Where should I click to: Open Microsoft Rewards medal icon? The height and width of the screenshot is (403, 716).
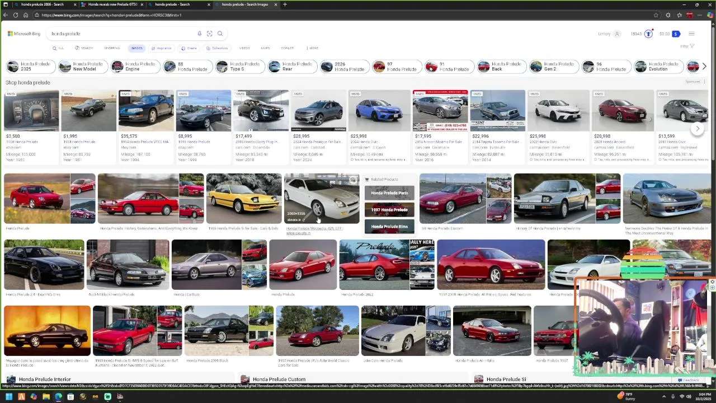pos(648,34)
